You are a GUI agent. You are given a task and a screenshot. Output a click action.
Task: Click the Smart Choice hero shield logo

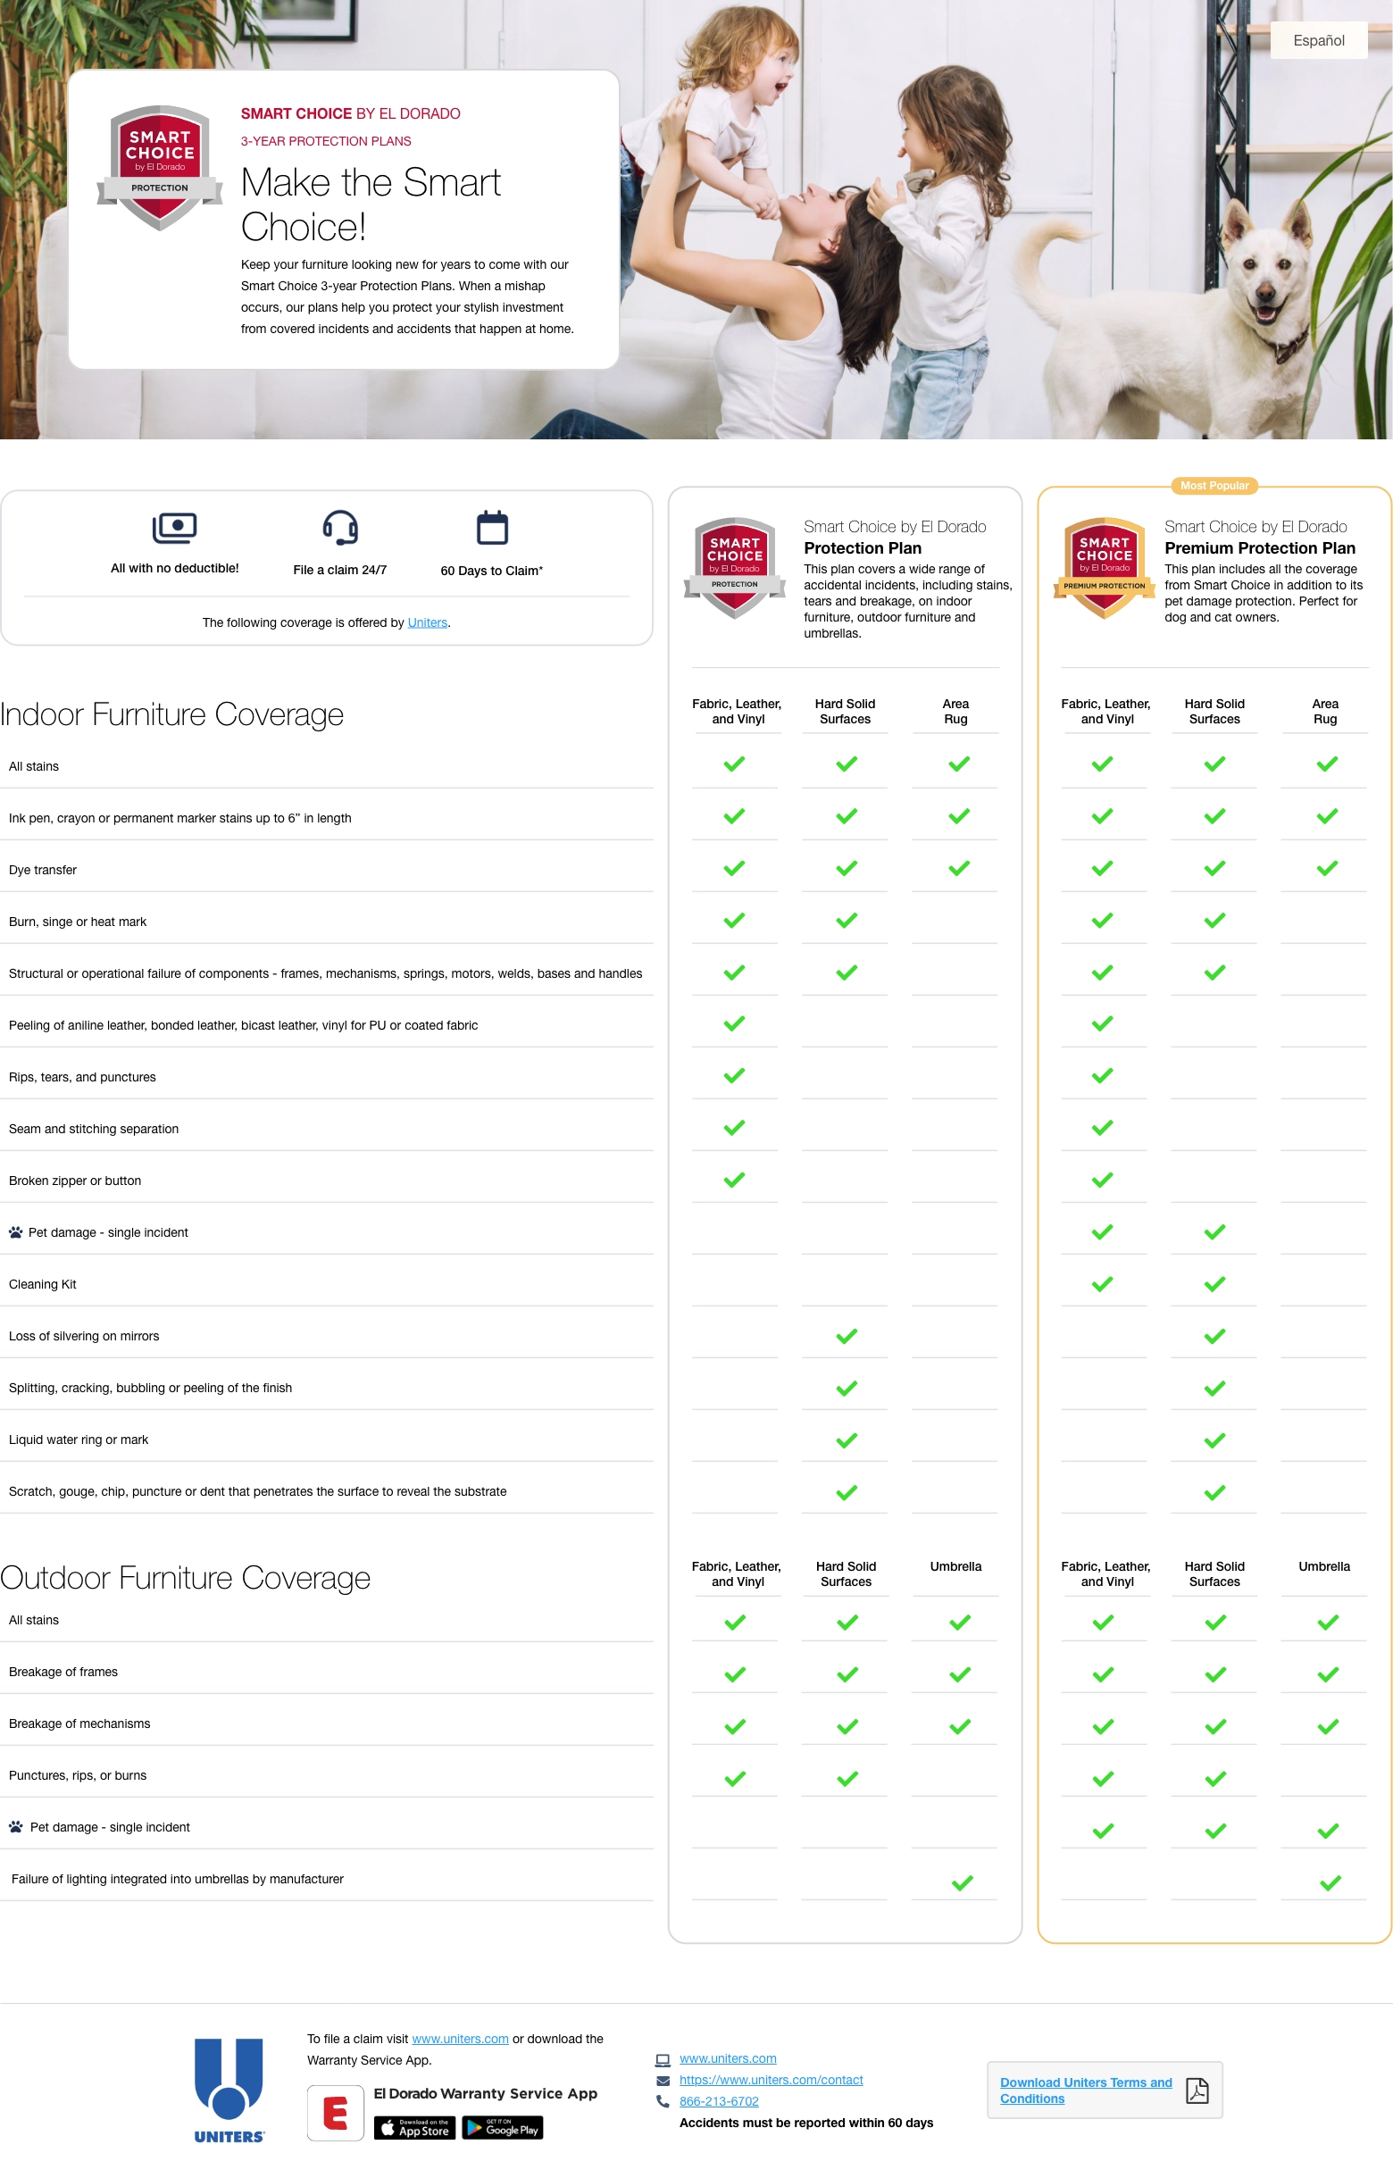point(160,168)
